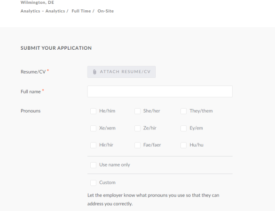Select the Ze/hir checkbox
Image resolution: width=275 pixels, height=211 pixels.
[x=137, y=128]
